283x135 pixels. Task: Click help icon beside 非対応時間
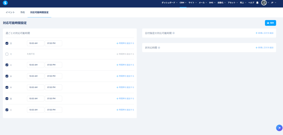tap(159, 48)
